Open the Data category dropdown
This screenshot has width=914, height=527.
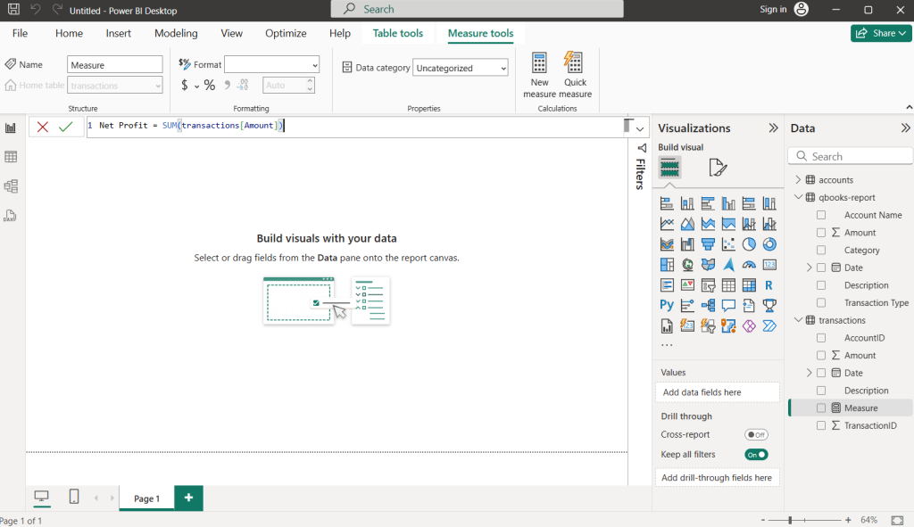click(460, 68)
